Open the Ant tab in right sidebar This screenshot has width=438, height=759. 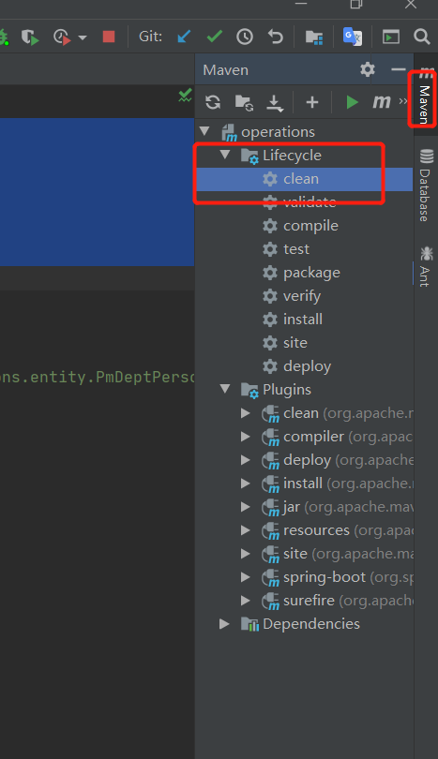coord(426,267)
